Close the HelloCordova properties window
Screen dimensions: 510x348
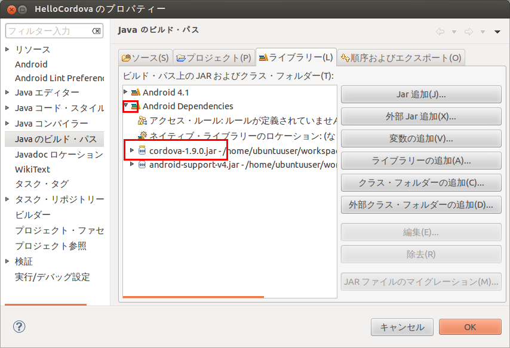[11, 10]
